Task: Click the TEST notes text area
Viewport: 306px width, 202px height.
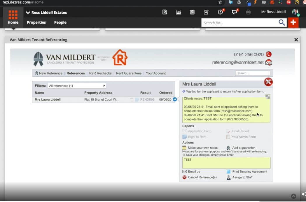Action: point(226,163)
